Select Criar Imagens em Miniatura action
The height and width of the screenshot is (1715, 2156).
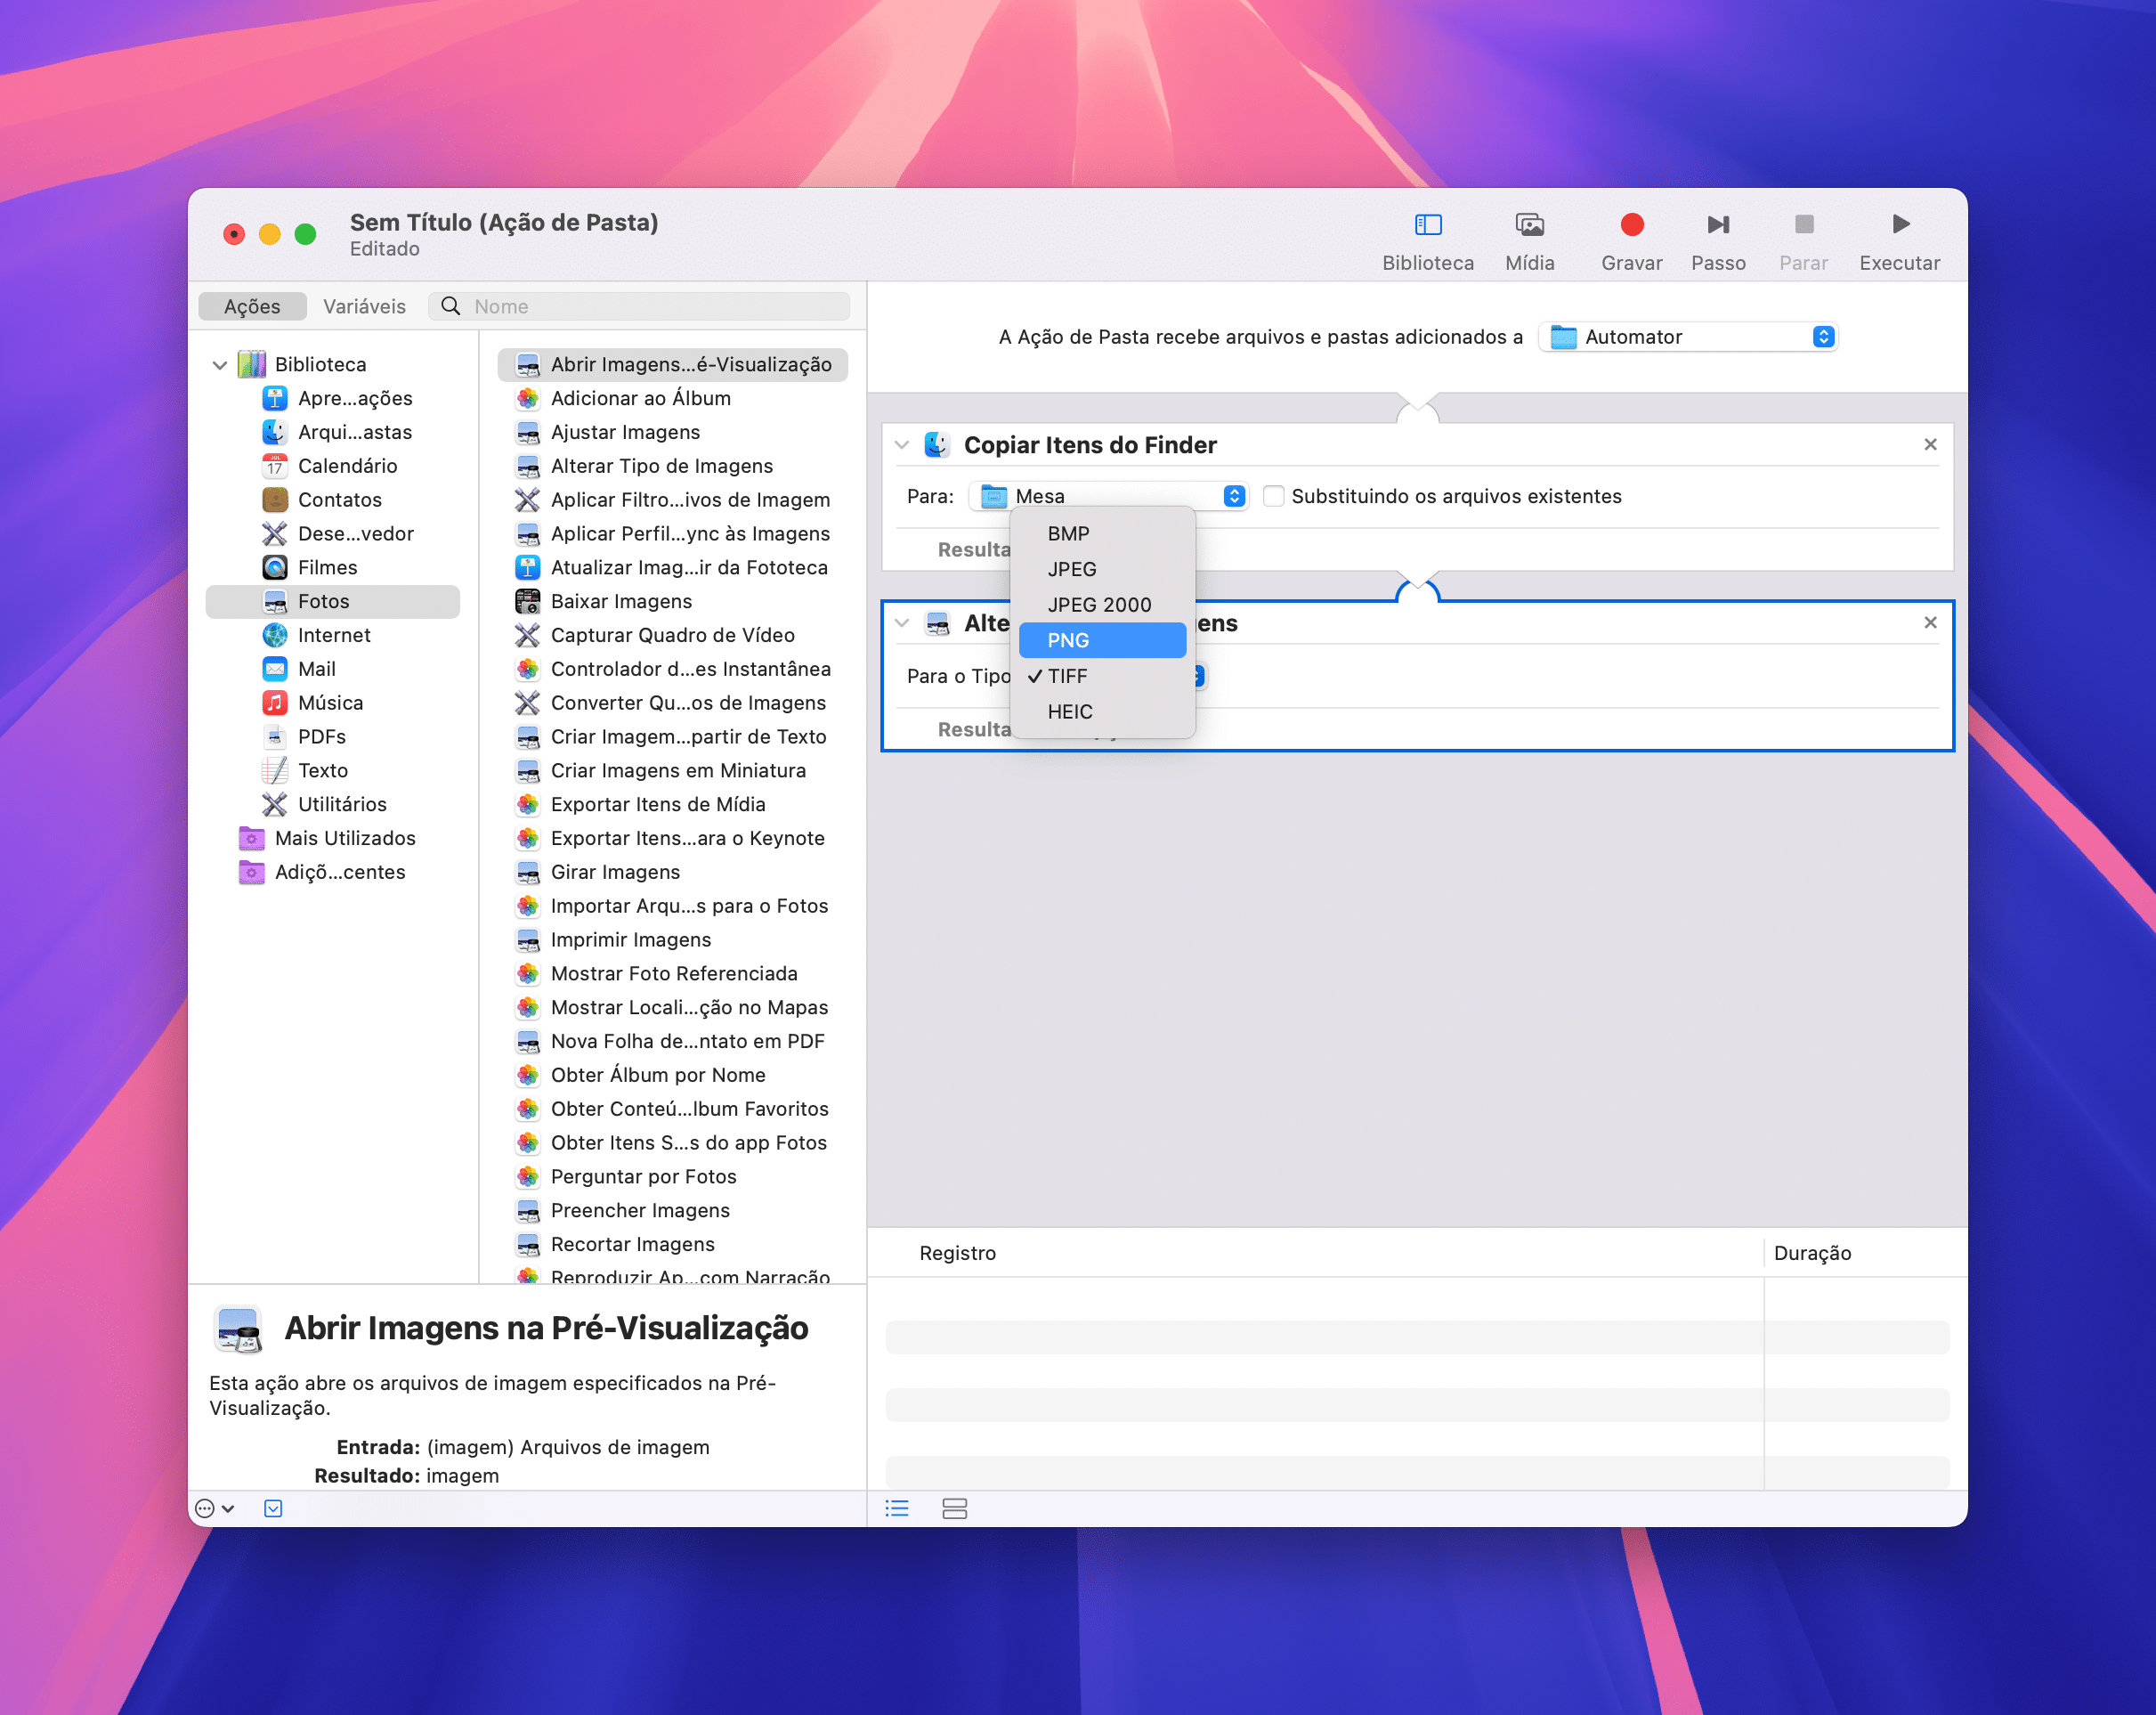672,770
